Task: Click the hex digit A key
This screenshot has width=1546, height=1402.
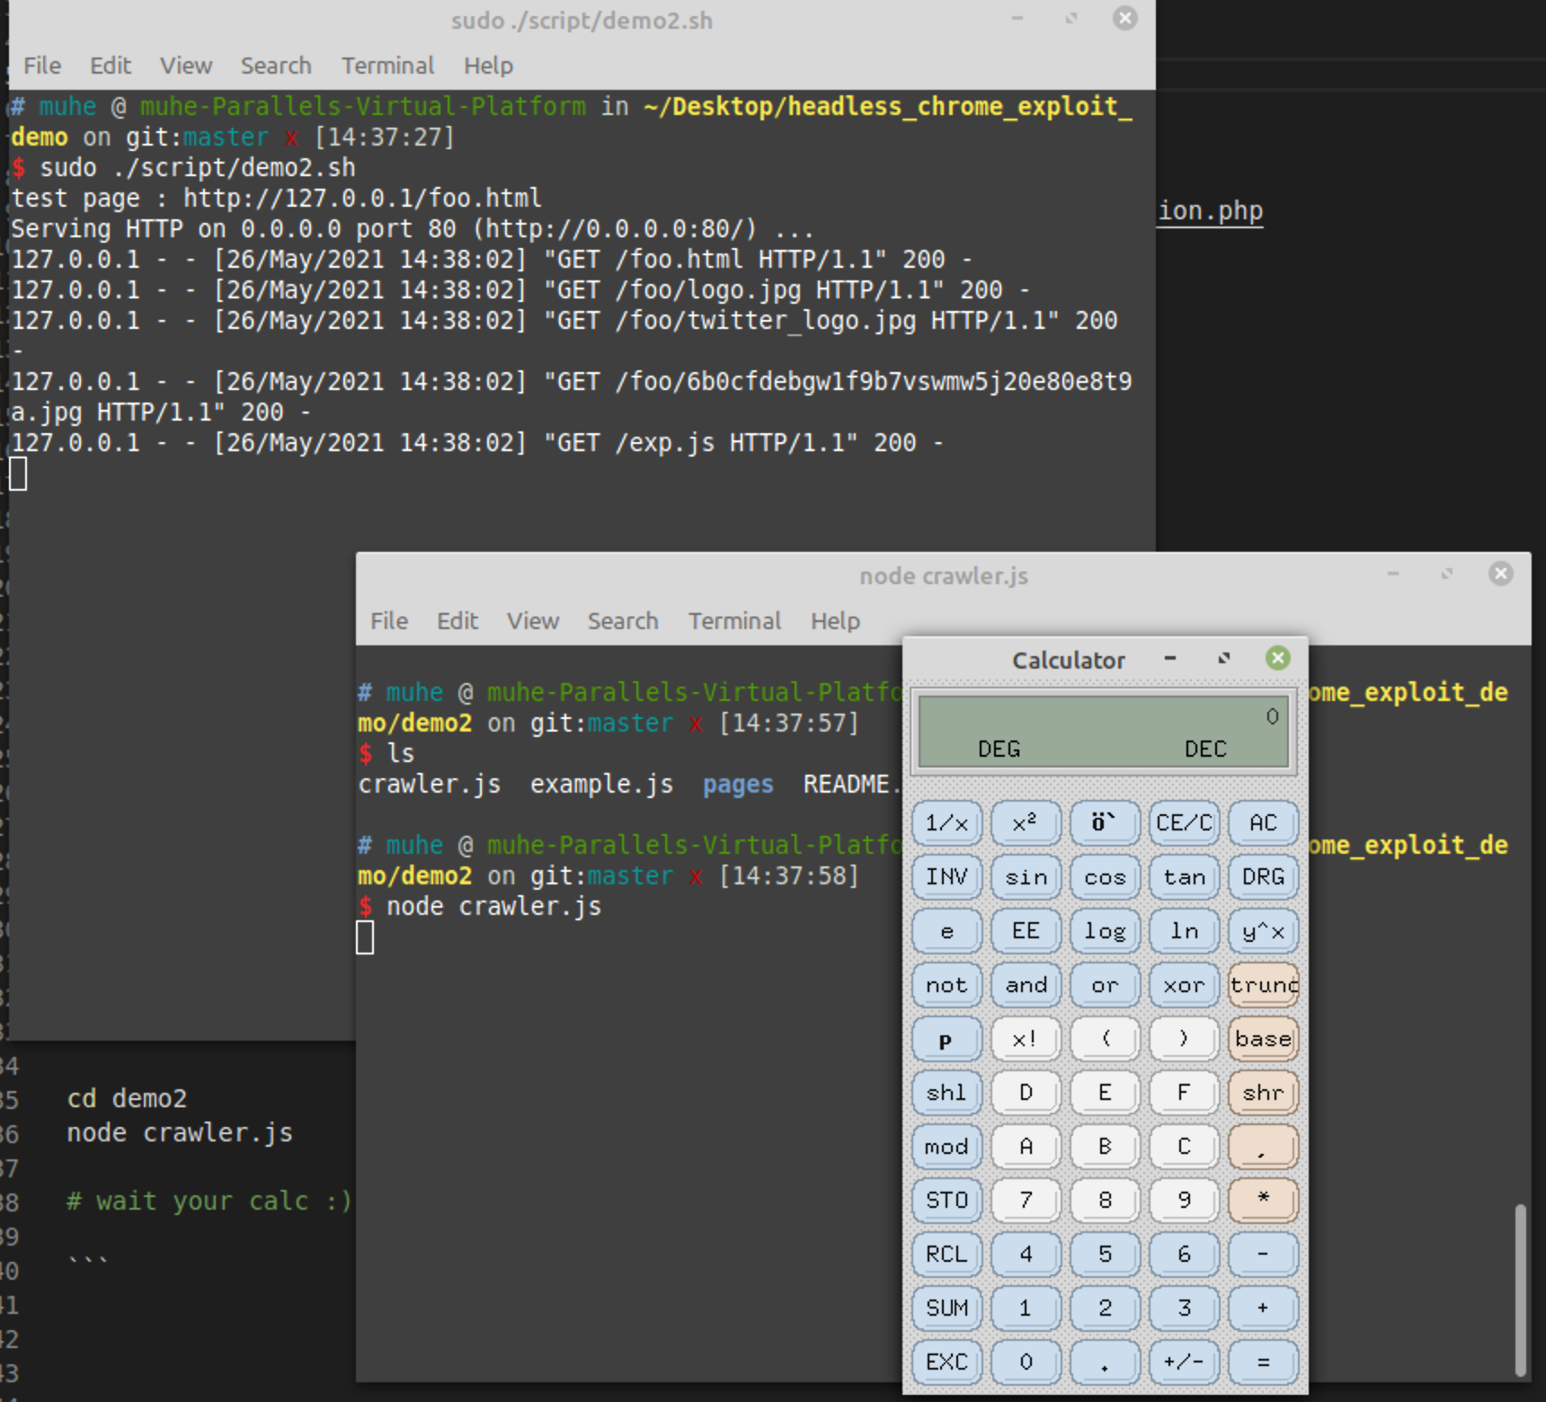Action: pyautogui.click(x=1026, y=1147)
